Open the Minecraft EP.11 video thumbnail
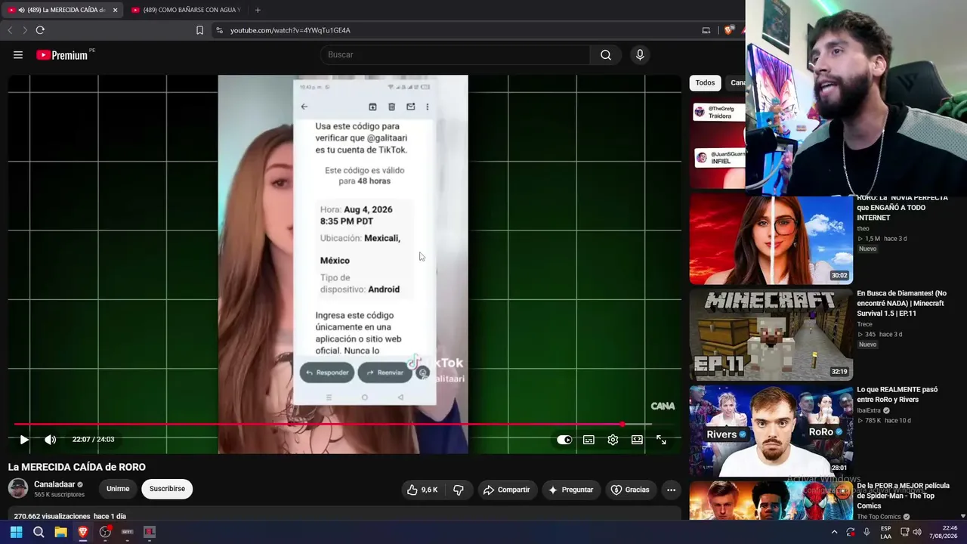967x544 pixels. coord(771,335)
